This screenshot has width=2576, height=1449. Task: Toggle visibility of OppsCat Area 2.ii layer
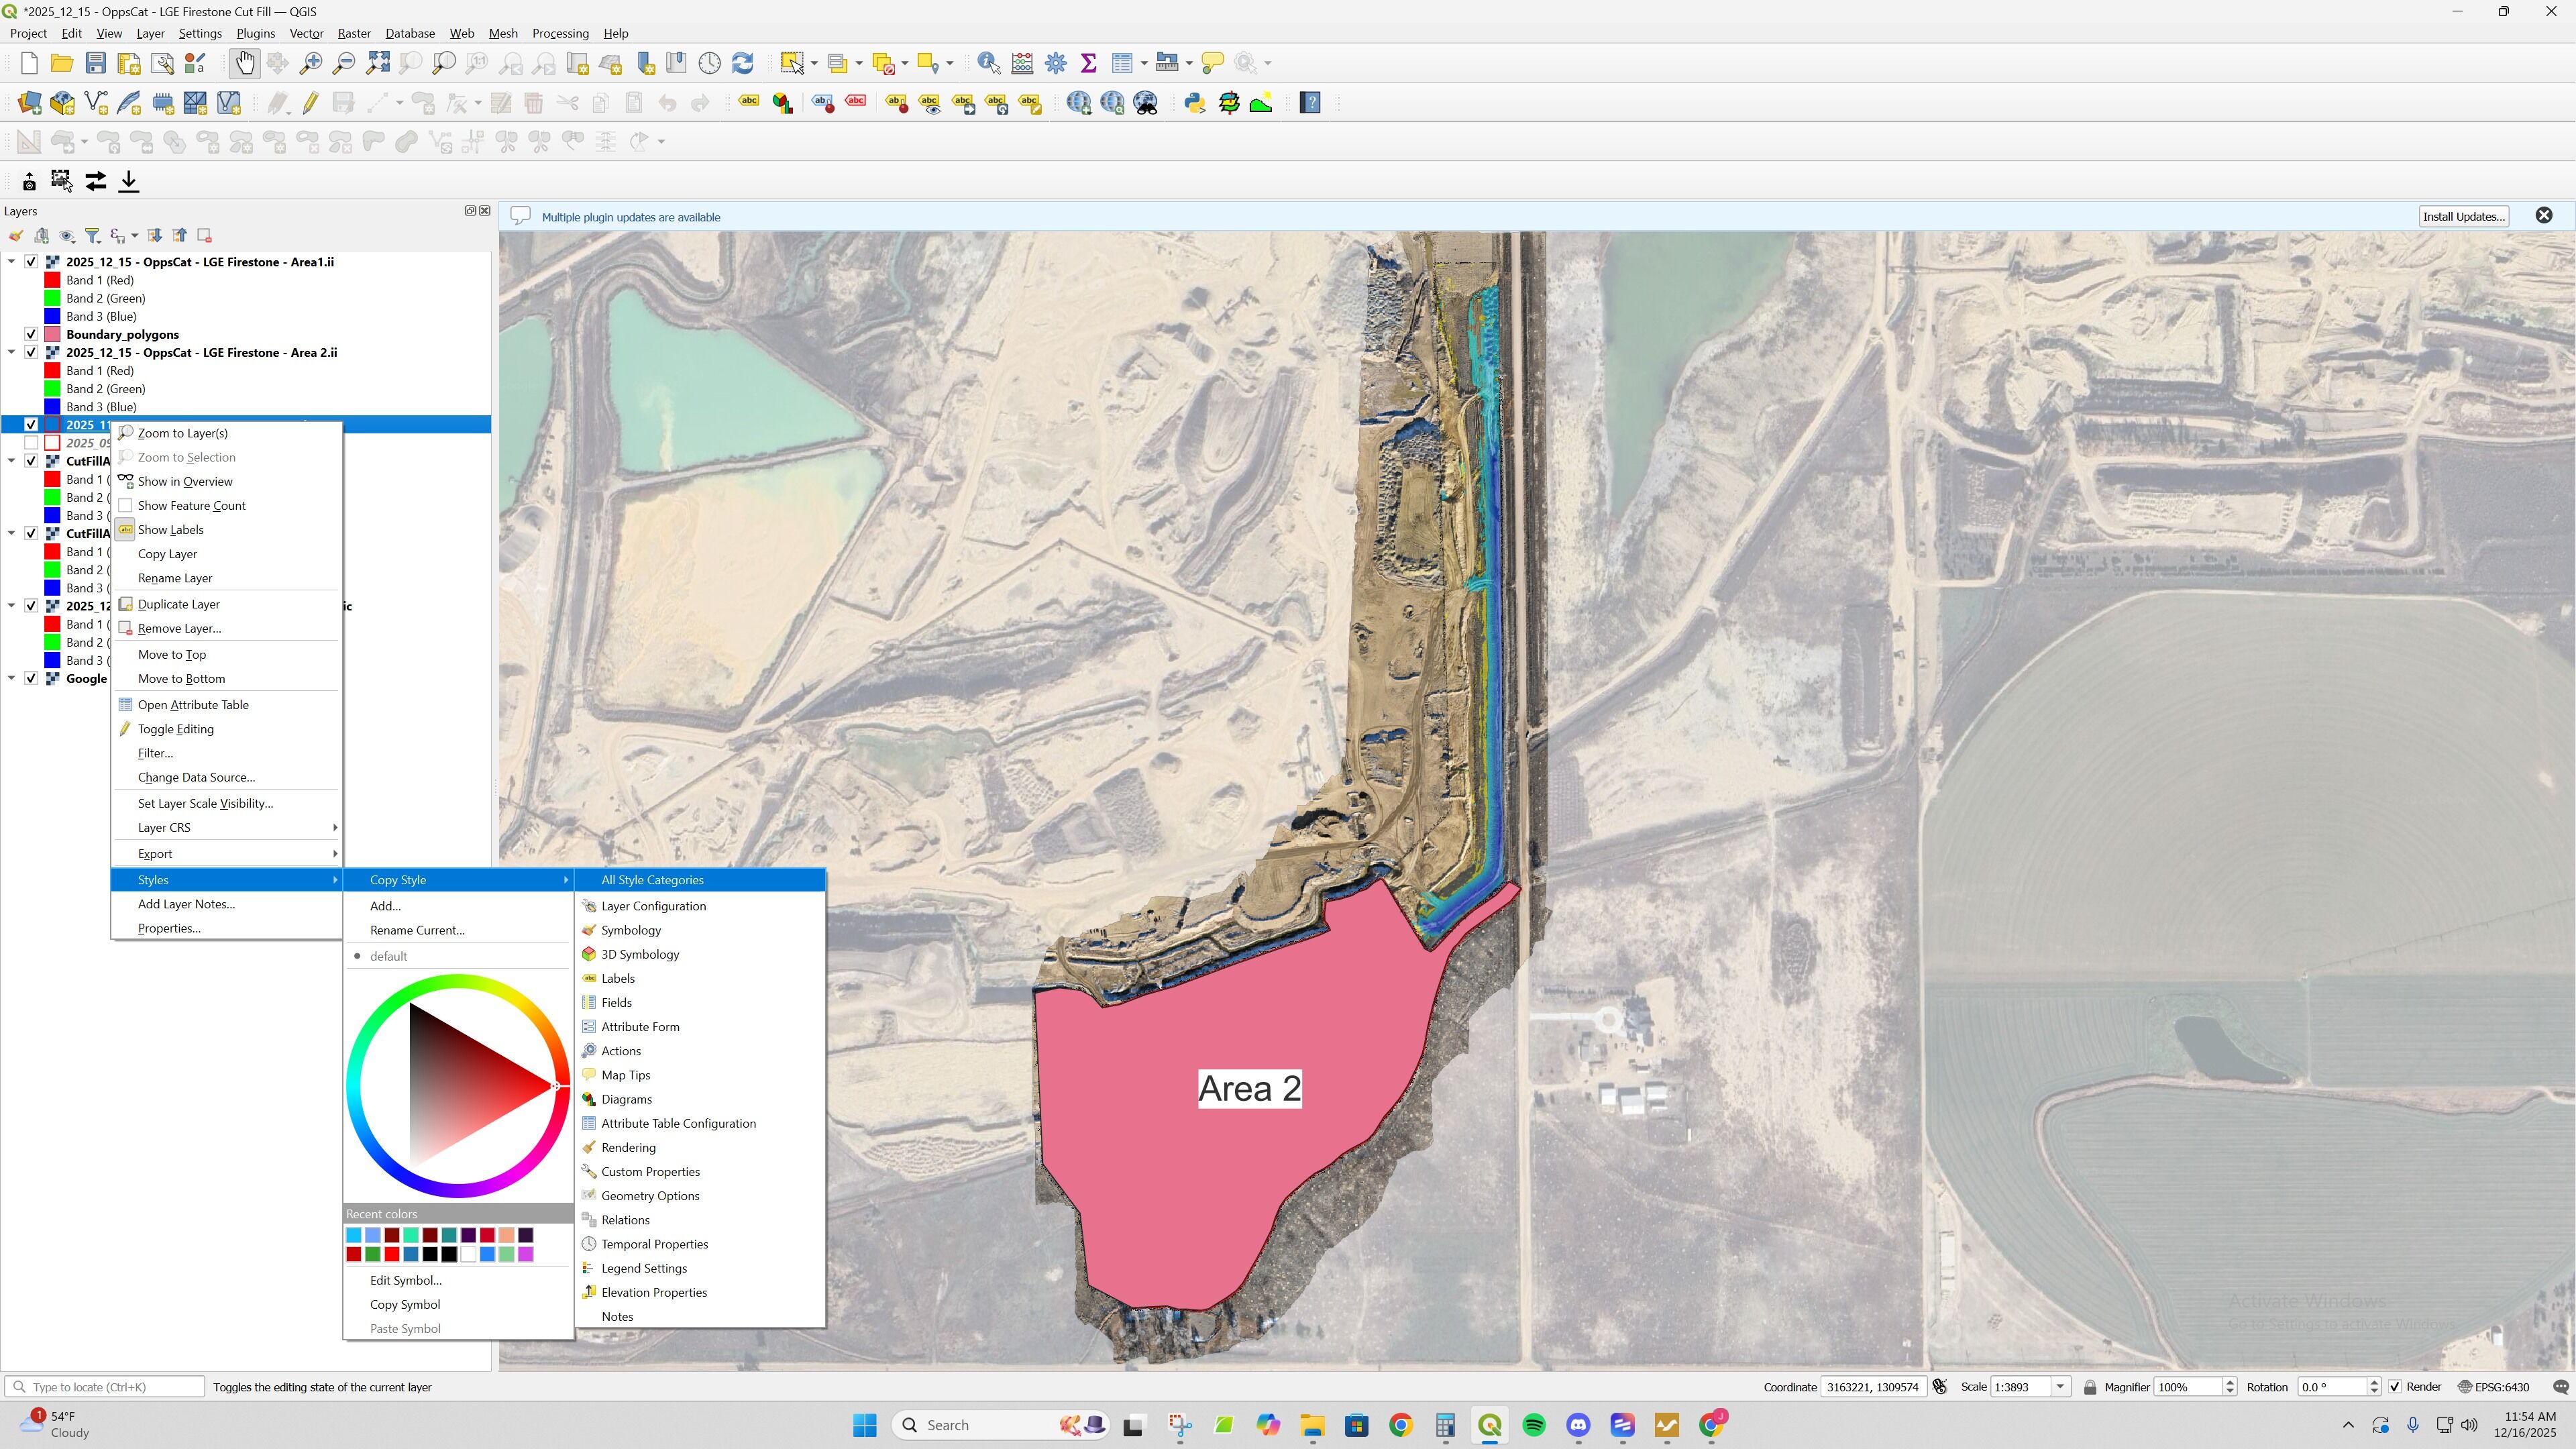pos(31,352)
